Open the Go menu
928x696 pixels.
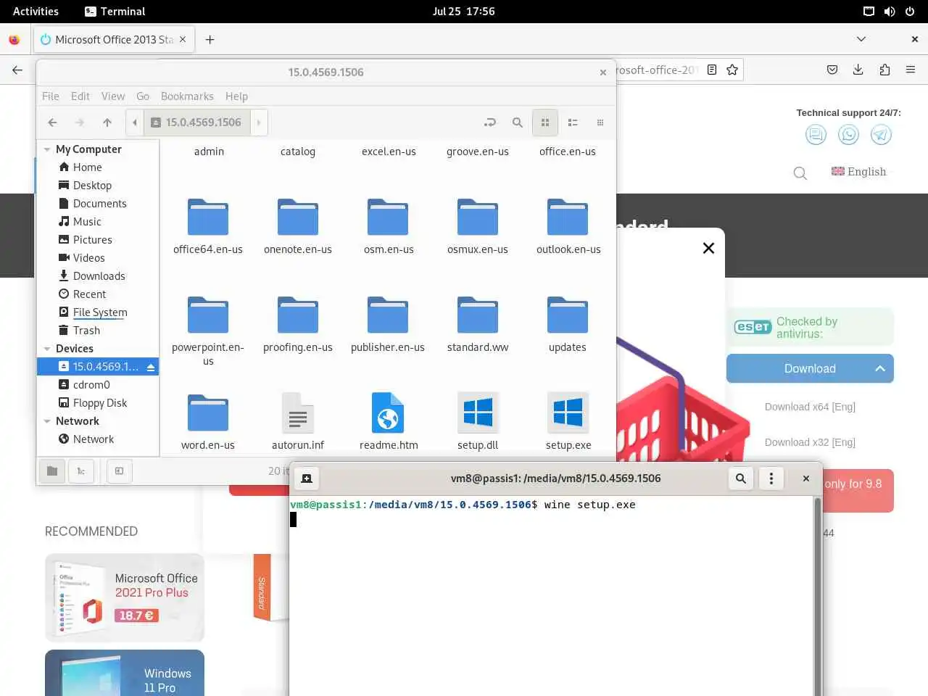click(x=143, y=96)
